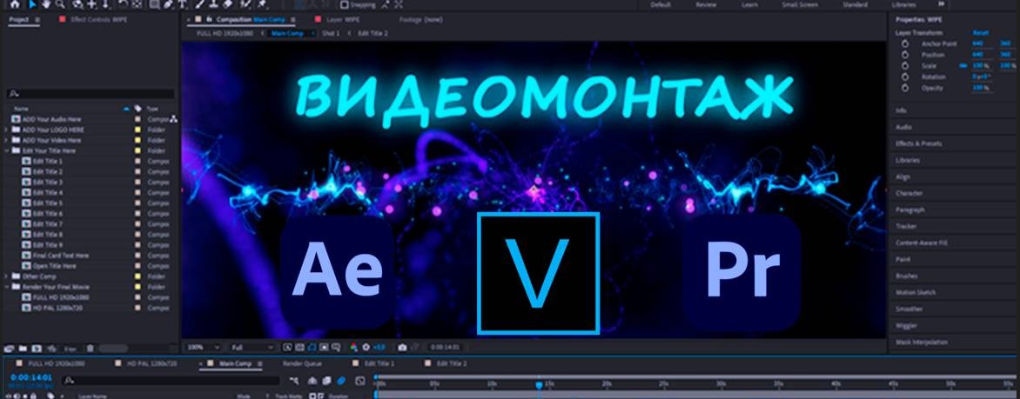Click the Interpret Footage icon in Project panel

click(x=10, y=349)
